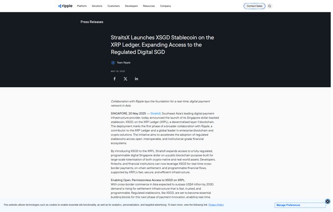Image resolution: width=333 pixels, height=212 pixels.
Task: Share article on LinkedIn
Action: [136, 79]
